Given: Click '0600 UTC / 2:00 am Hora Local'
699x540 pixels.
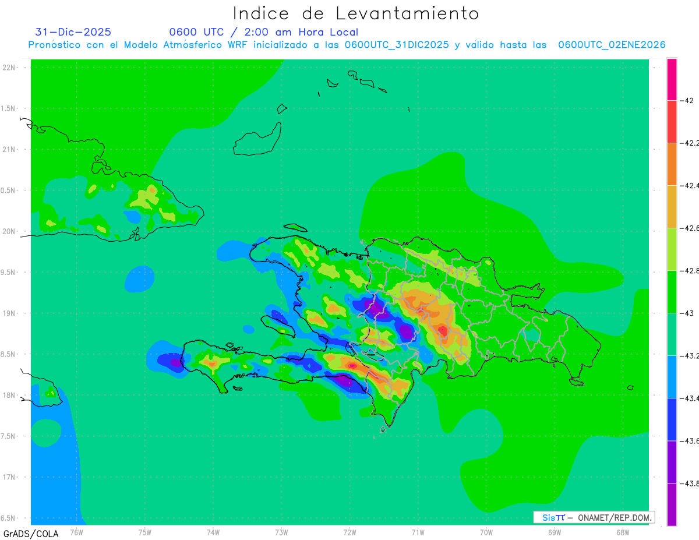Looking at the screenshot, I should click(263, 33).
